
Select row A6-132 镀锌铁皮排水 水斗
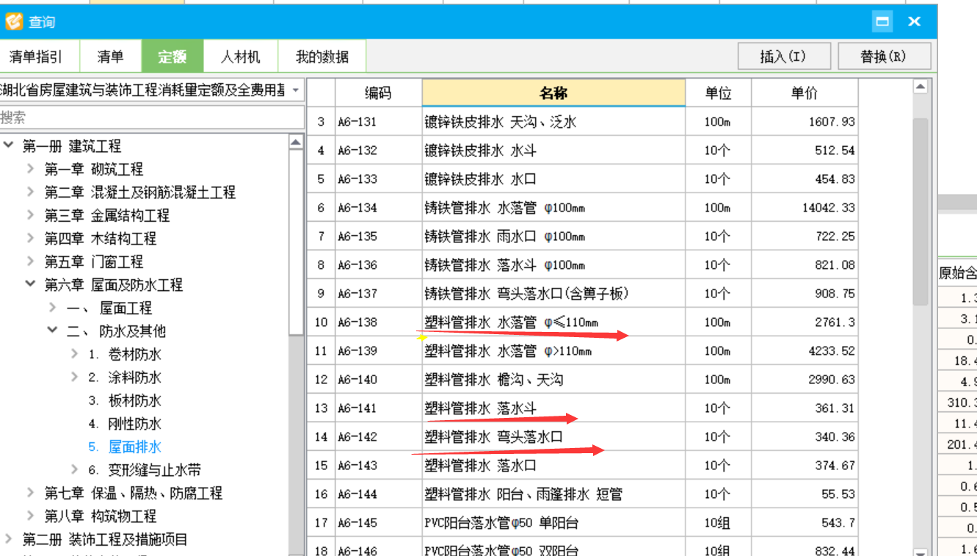click(583, 151)
